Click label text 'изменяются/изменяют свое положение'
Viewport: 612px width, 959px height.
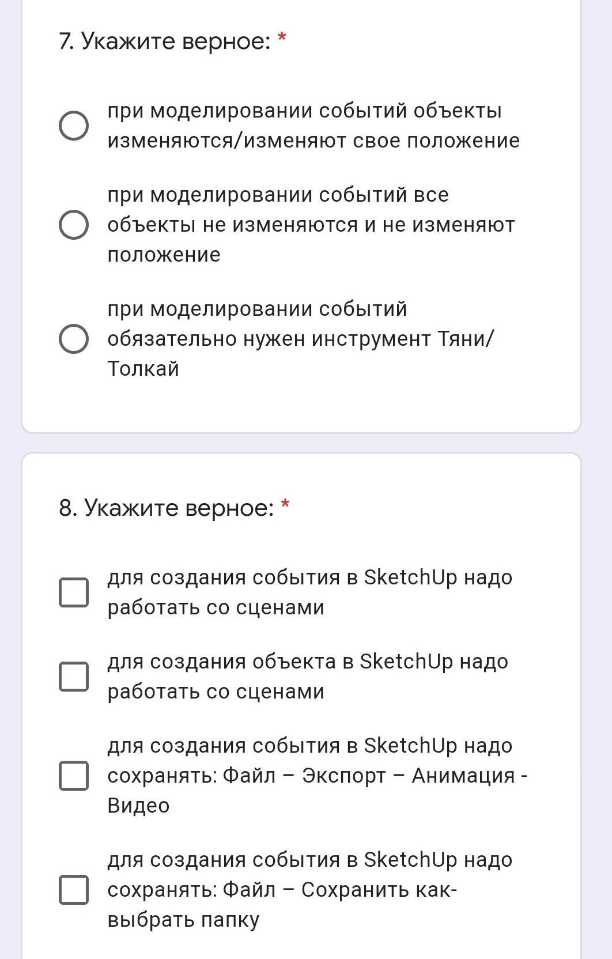point(313,141)
